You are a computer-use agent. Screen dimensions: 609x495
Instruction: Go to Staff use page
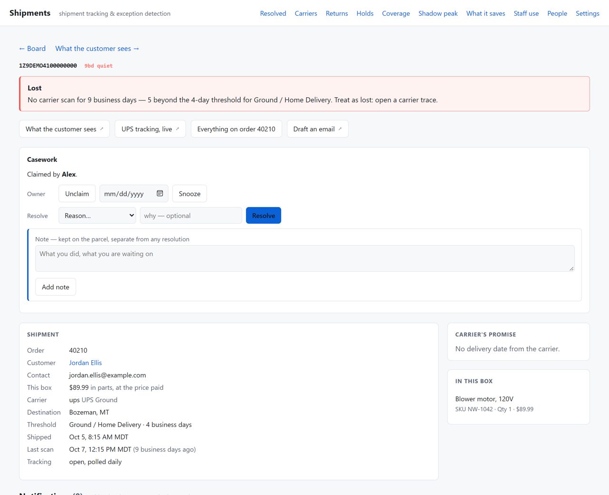pyautogui.click(x=526, y=13)
